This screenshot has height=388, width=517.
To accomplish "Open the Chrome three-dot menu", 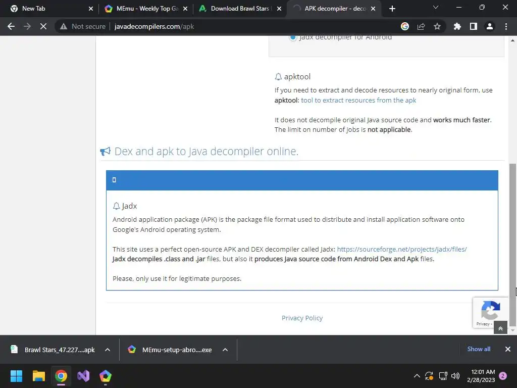I will tap(506, 26).
